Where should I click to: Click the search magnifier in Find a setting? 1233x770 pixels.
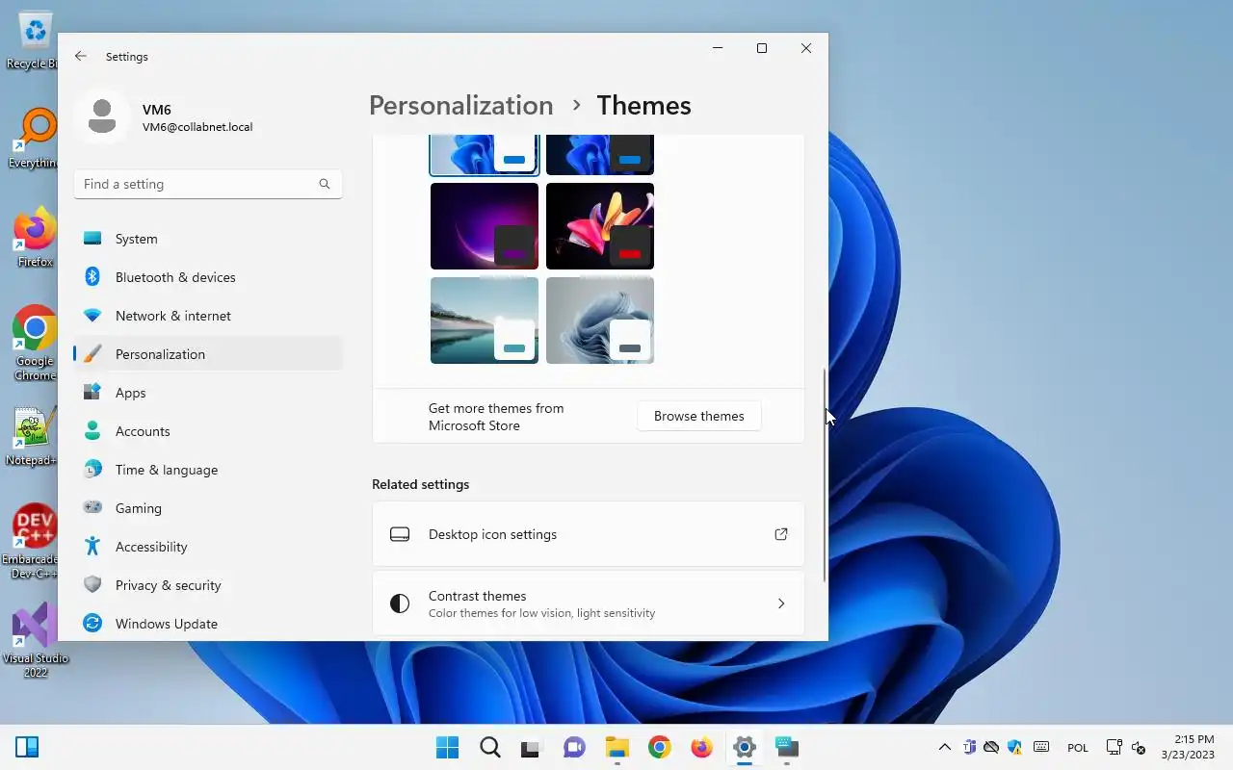pyautogui.click(x=325, y=184)
